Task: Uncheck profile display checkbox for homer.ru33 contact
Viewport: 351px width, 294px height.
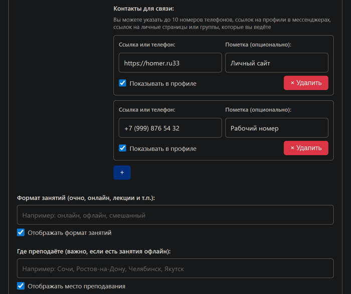Action: tap(122, 83)
